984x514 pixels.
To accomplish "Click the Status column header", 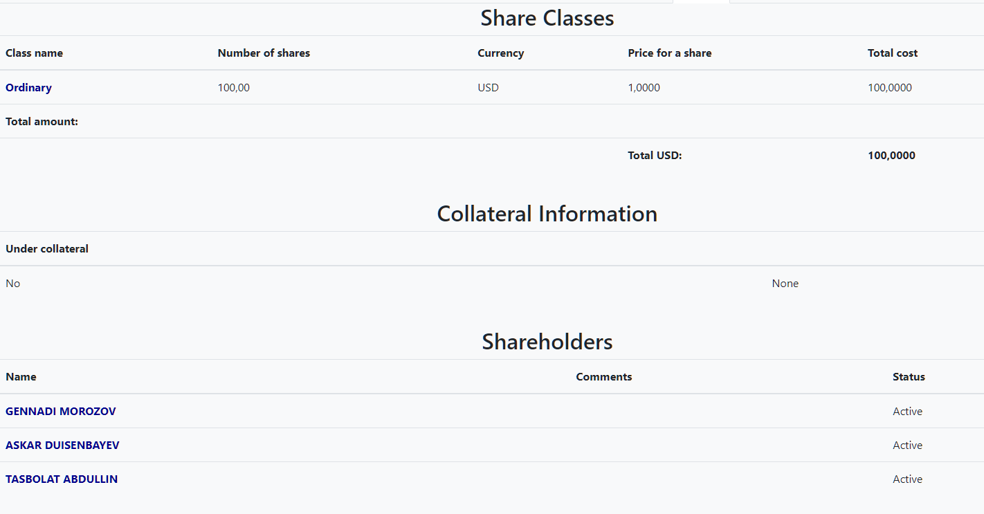I will tap(908, 377).
